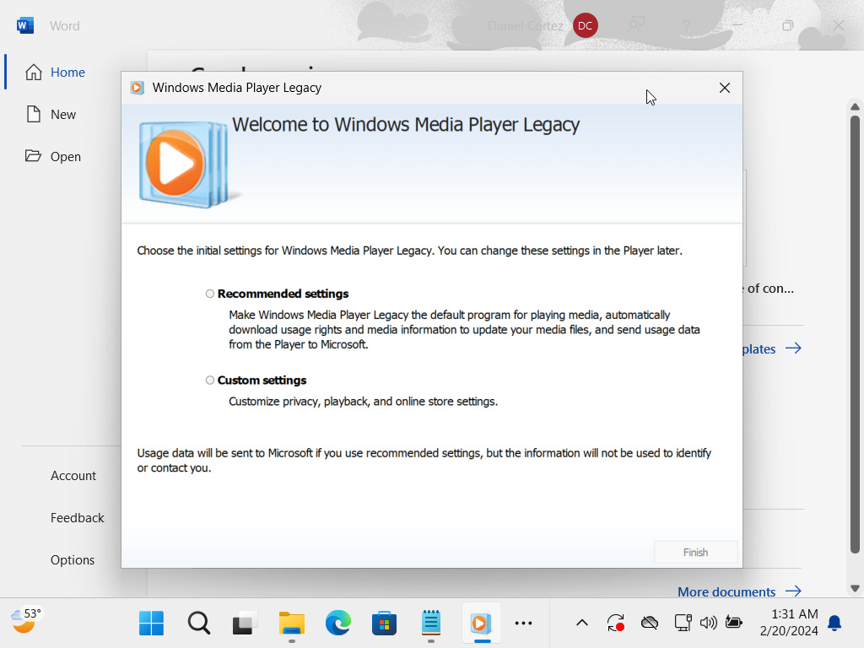Click the Media Player icon in dialog title bar
864x648 pixels.
coord(138,88)
